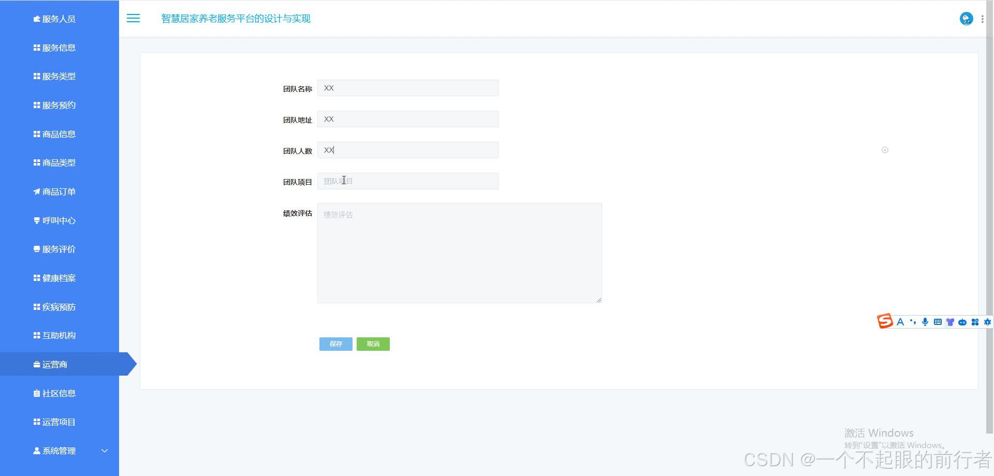The width and height of the screenshot is (994, 476).
Task: Click the platform title 智慧居家养老服务平台的设计与实现
Action: pyautogui.click(x=236, y=19)
